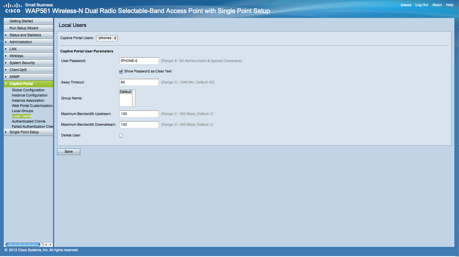459x257 pixels.
Task: Click the Log Out link
Action: coord(422,5)
